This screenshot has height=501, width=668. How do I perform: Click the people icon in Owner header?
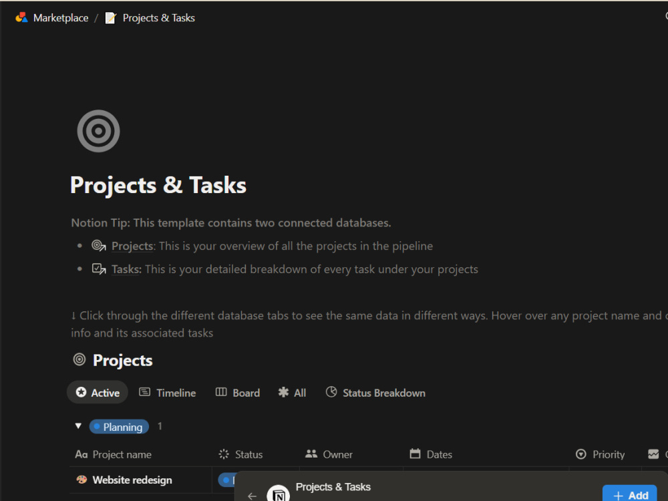coord(311,454)
